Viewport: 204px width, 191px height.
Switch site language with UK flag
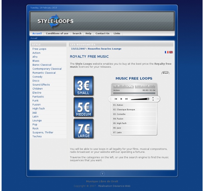pos(171,52)
